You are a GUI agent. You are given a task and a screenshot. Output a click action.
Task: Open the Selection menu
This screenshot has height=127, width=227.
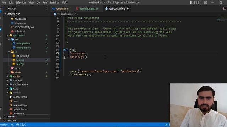pos(21,2)
